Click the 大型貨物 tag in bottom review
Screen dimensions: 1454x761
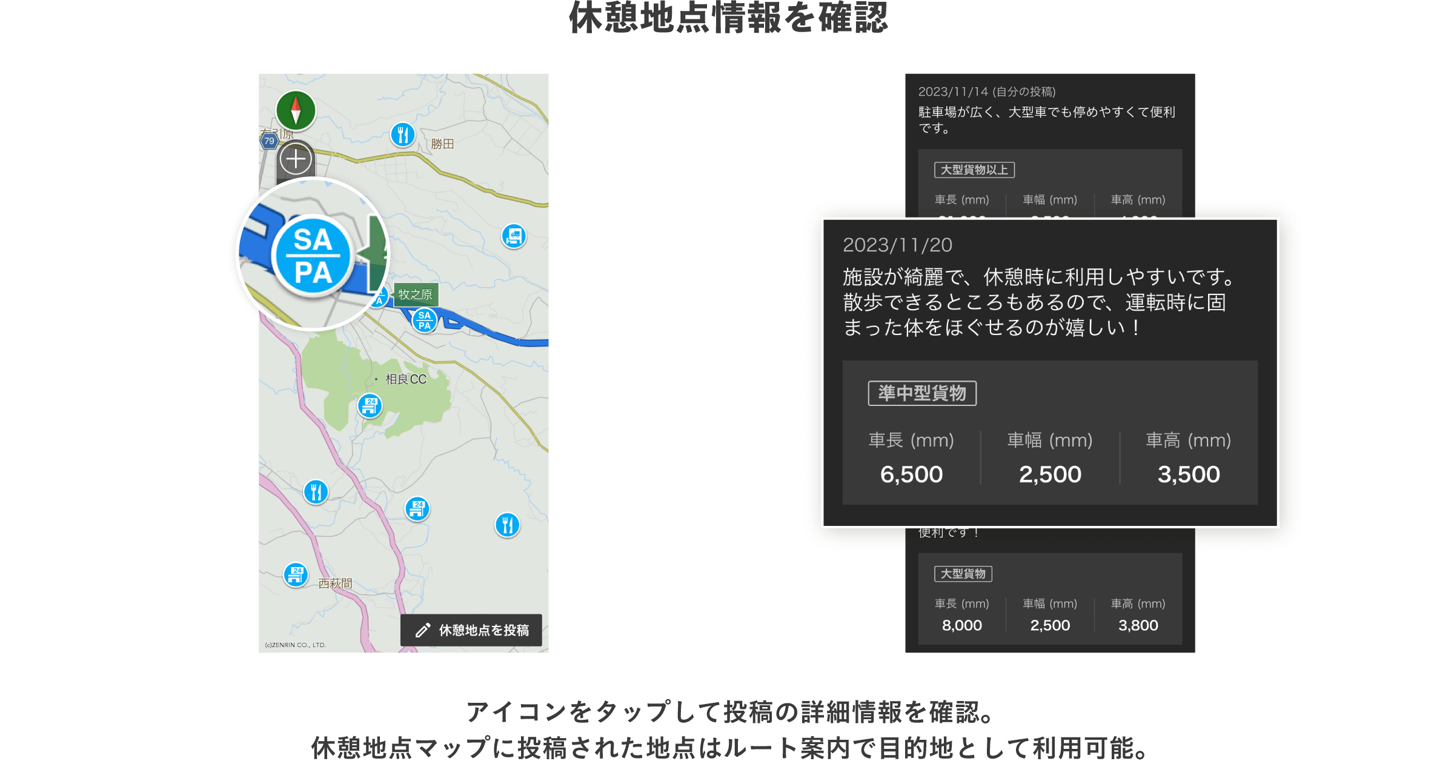[963, 573]
